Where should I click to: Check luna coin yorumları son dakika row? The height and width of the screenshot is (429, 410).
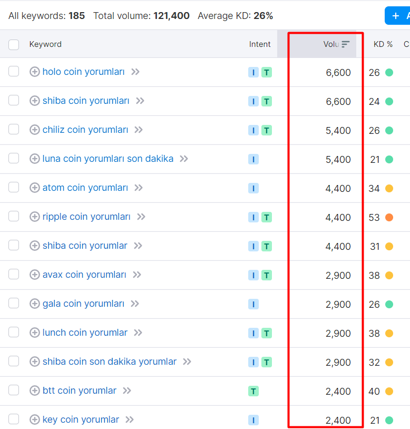click(14, 159)
